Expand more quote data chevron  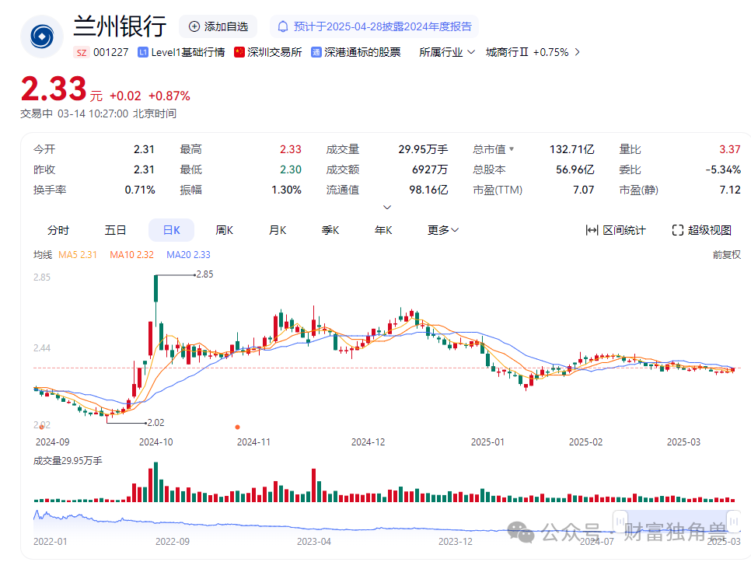pyautogui.click(x=387, y=208)
